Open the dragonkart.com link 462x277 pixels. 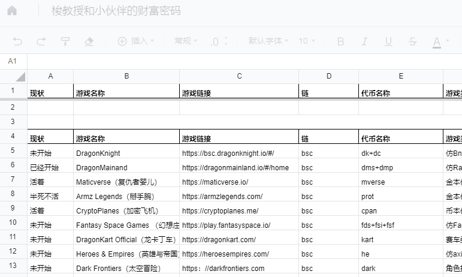pyautogui.click(x=219, y=240)
